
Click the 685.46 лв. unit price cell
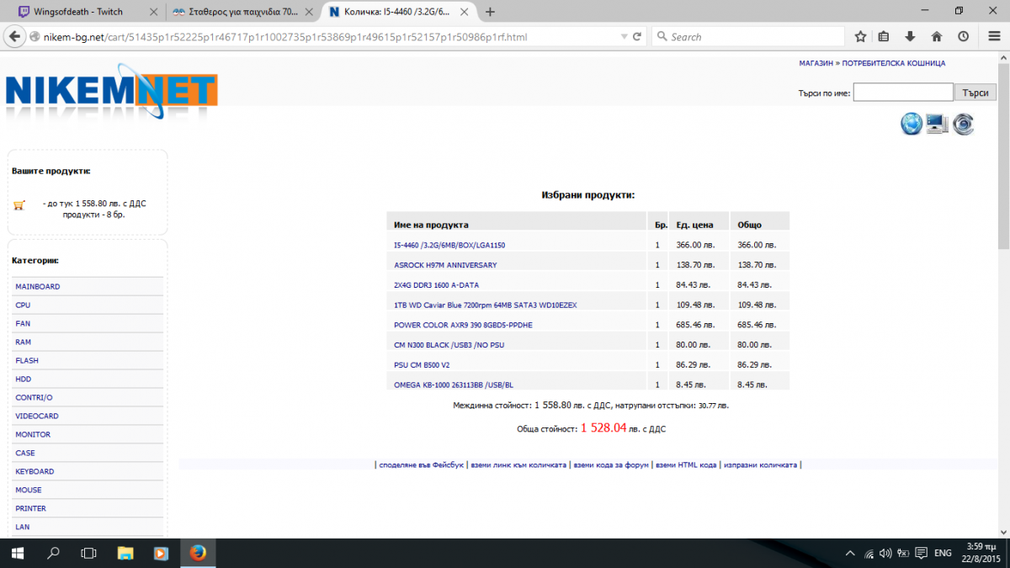point(694,325)
